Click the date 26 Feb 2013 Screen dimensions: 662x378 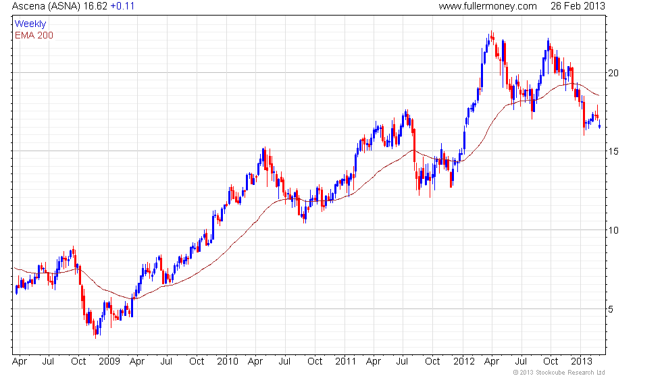tap(578, 6)
